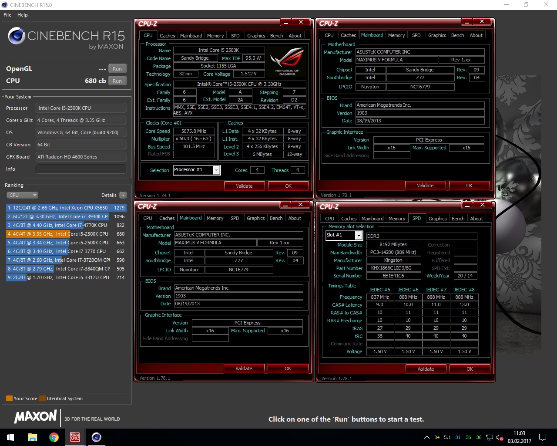Open the notification action center icon

[x=543, y=437]
